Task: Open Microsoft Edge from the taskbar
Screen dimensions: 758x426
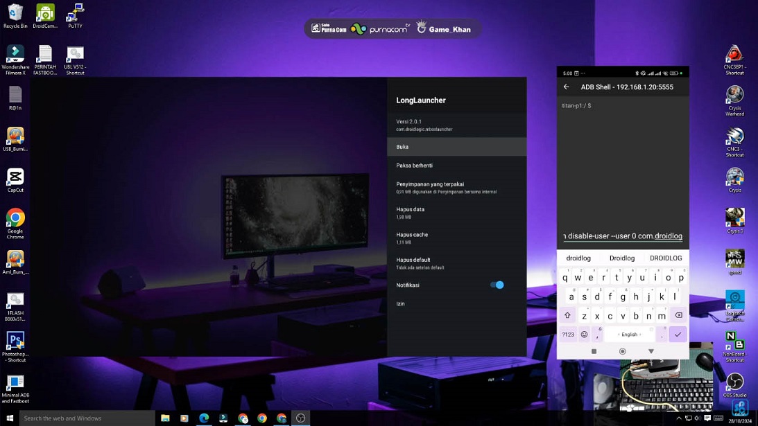Action: pyautogui.click(x=203, y=418)
